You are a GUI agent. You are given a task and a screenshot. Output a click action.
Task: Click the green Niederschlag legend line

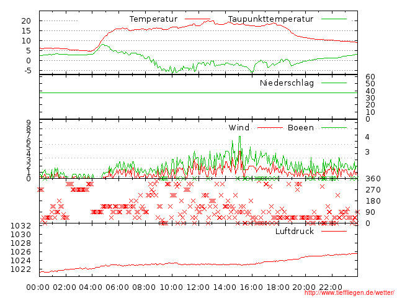point(334,83)
